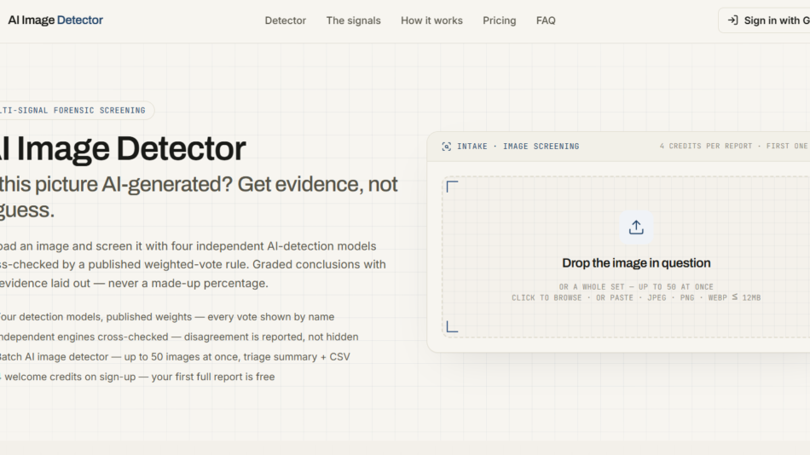Image resolution: width=810 pixels, height=455 pixels.
Task: Click the bottom-left corner bracket of drop zone
Action: (x=452, y=326)
